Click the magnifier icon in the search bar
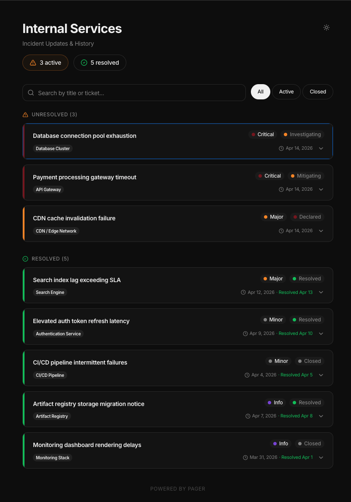The width and height of the screenshot is (351, 502). (31, 92)
